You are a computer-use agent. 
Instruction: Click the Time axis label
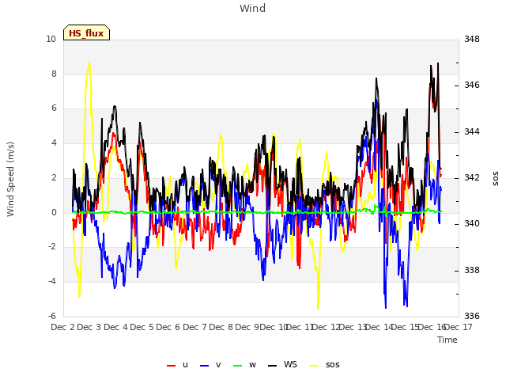447,340
